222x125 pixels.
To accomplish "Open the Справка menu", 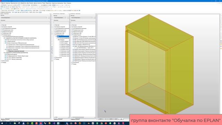I will click(x=69, y=3).
